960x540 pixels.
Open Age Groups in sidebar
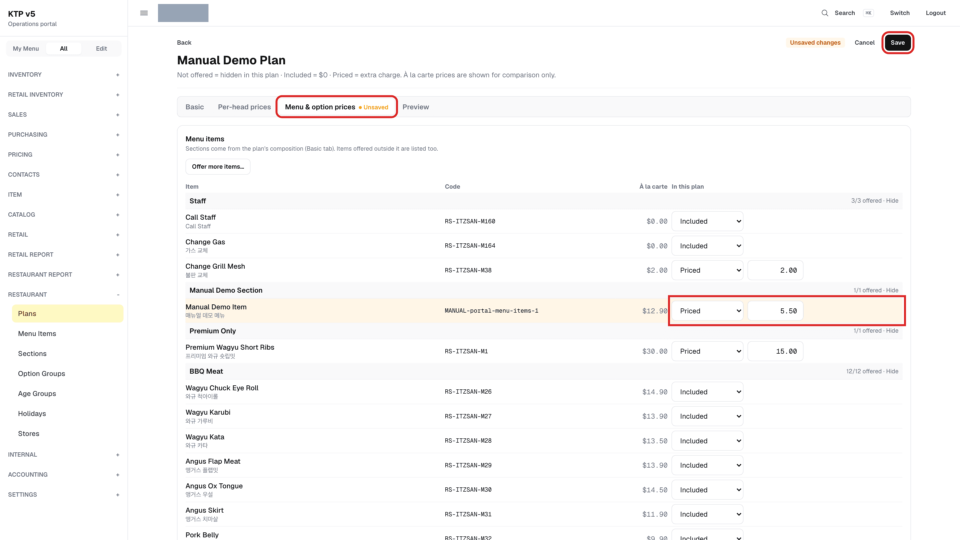(x=67, y=394)
